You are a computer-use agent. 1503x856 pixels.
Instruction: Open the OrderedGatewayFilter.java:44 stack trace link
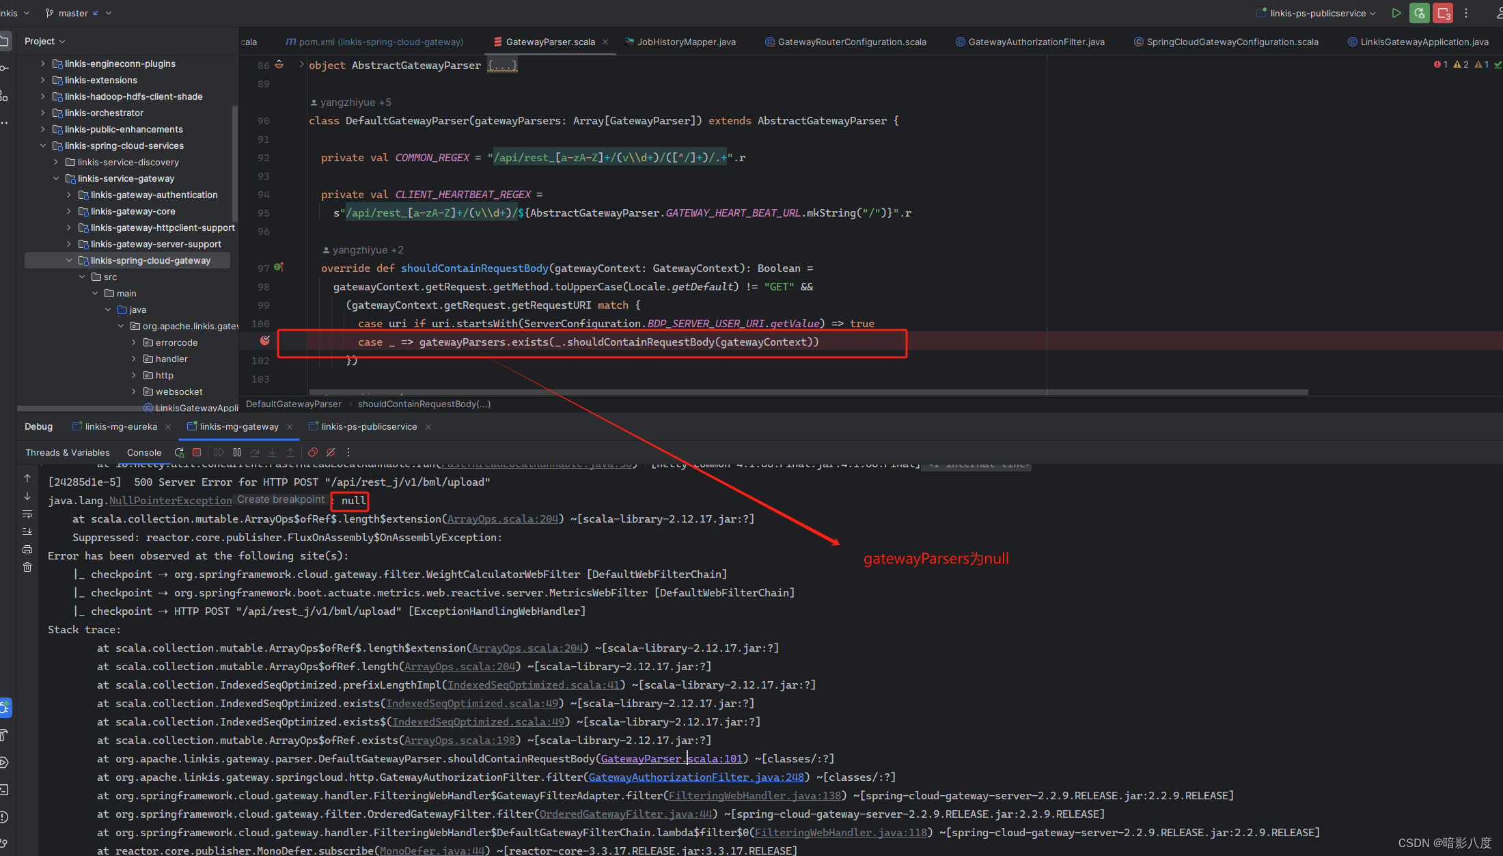point(626,814)
